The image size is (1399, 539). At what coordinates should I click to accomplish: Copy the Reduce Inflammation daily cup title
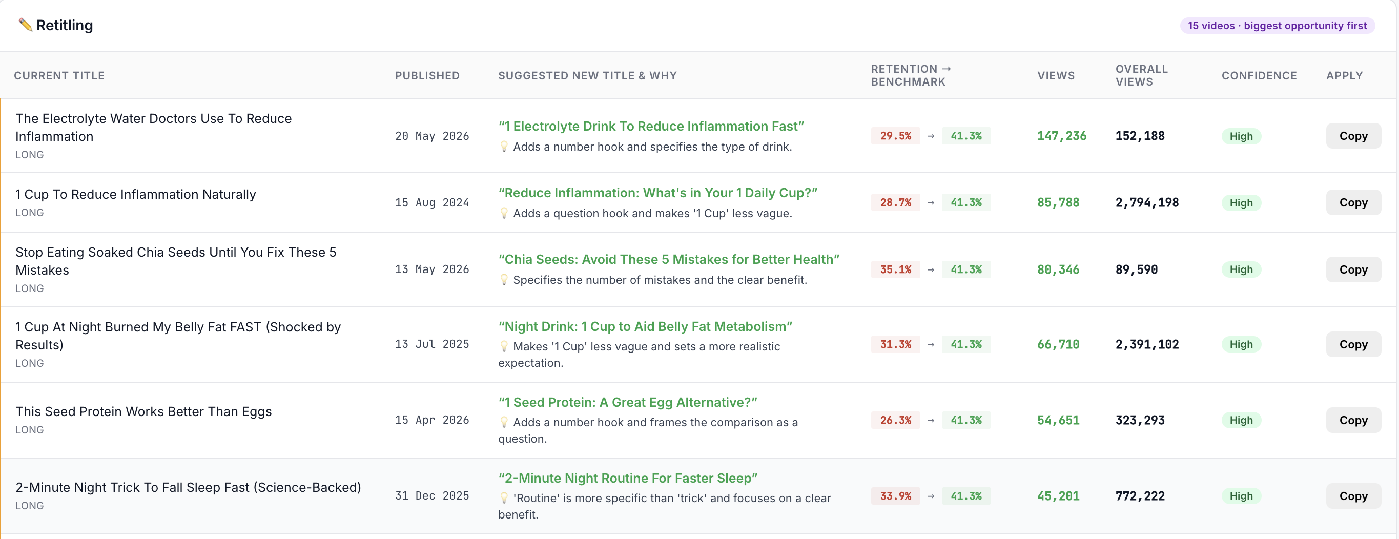point(1353,202)
